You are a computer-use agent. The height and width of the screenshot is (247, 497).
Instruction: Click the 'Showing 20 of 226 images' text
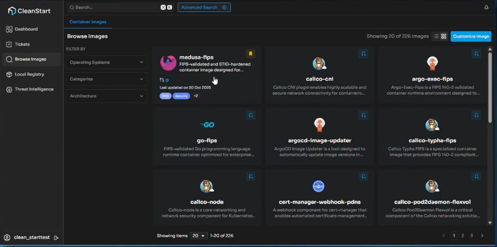tap(398, 36)
